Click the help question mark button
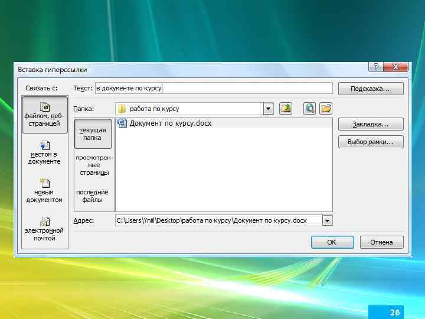The height and width of the screenshot is (319, 425). (x=375, y=67)
